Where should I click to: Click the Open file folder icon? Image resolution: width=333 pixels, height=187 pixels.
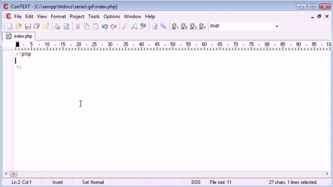19,26
